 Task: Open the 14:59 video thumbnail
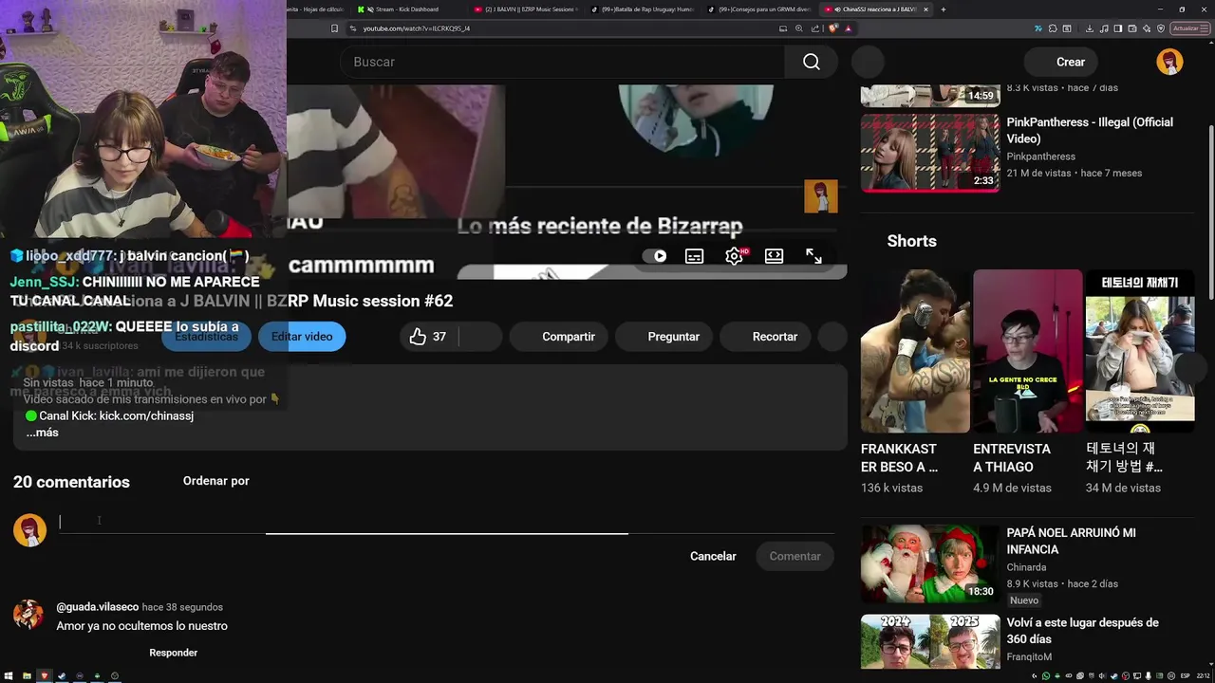click(930, 95)
